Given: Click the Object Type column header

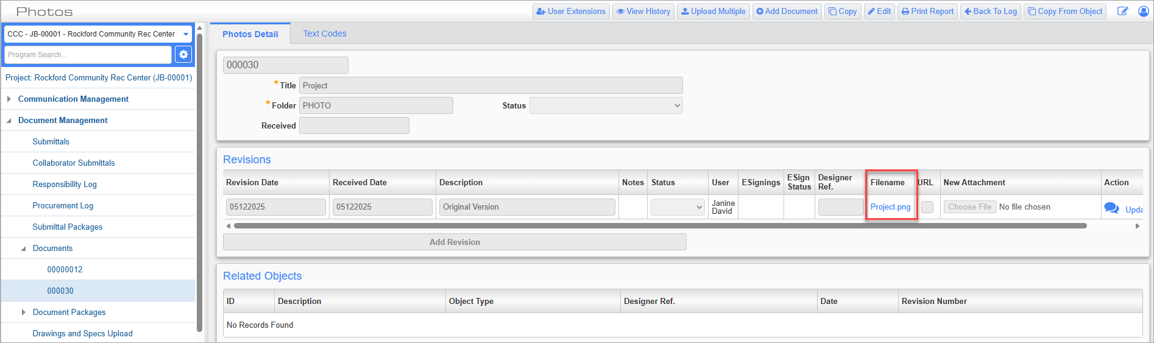Looking at the screenshot, I should [533, 301].
